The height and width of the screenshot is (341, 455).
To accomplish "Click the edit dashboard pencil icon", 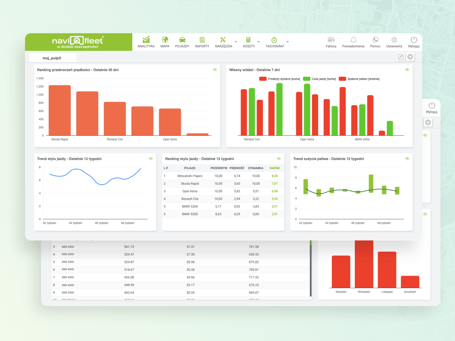I will (401, 57).
